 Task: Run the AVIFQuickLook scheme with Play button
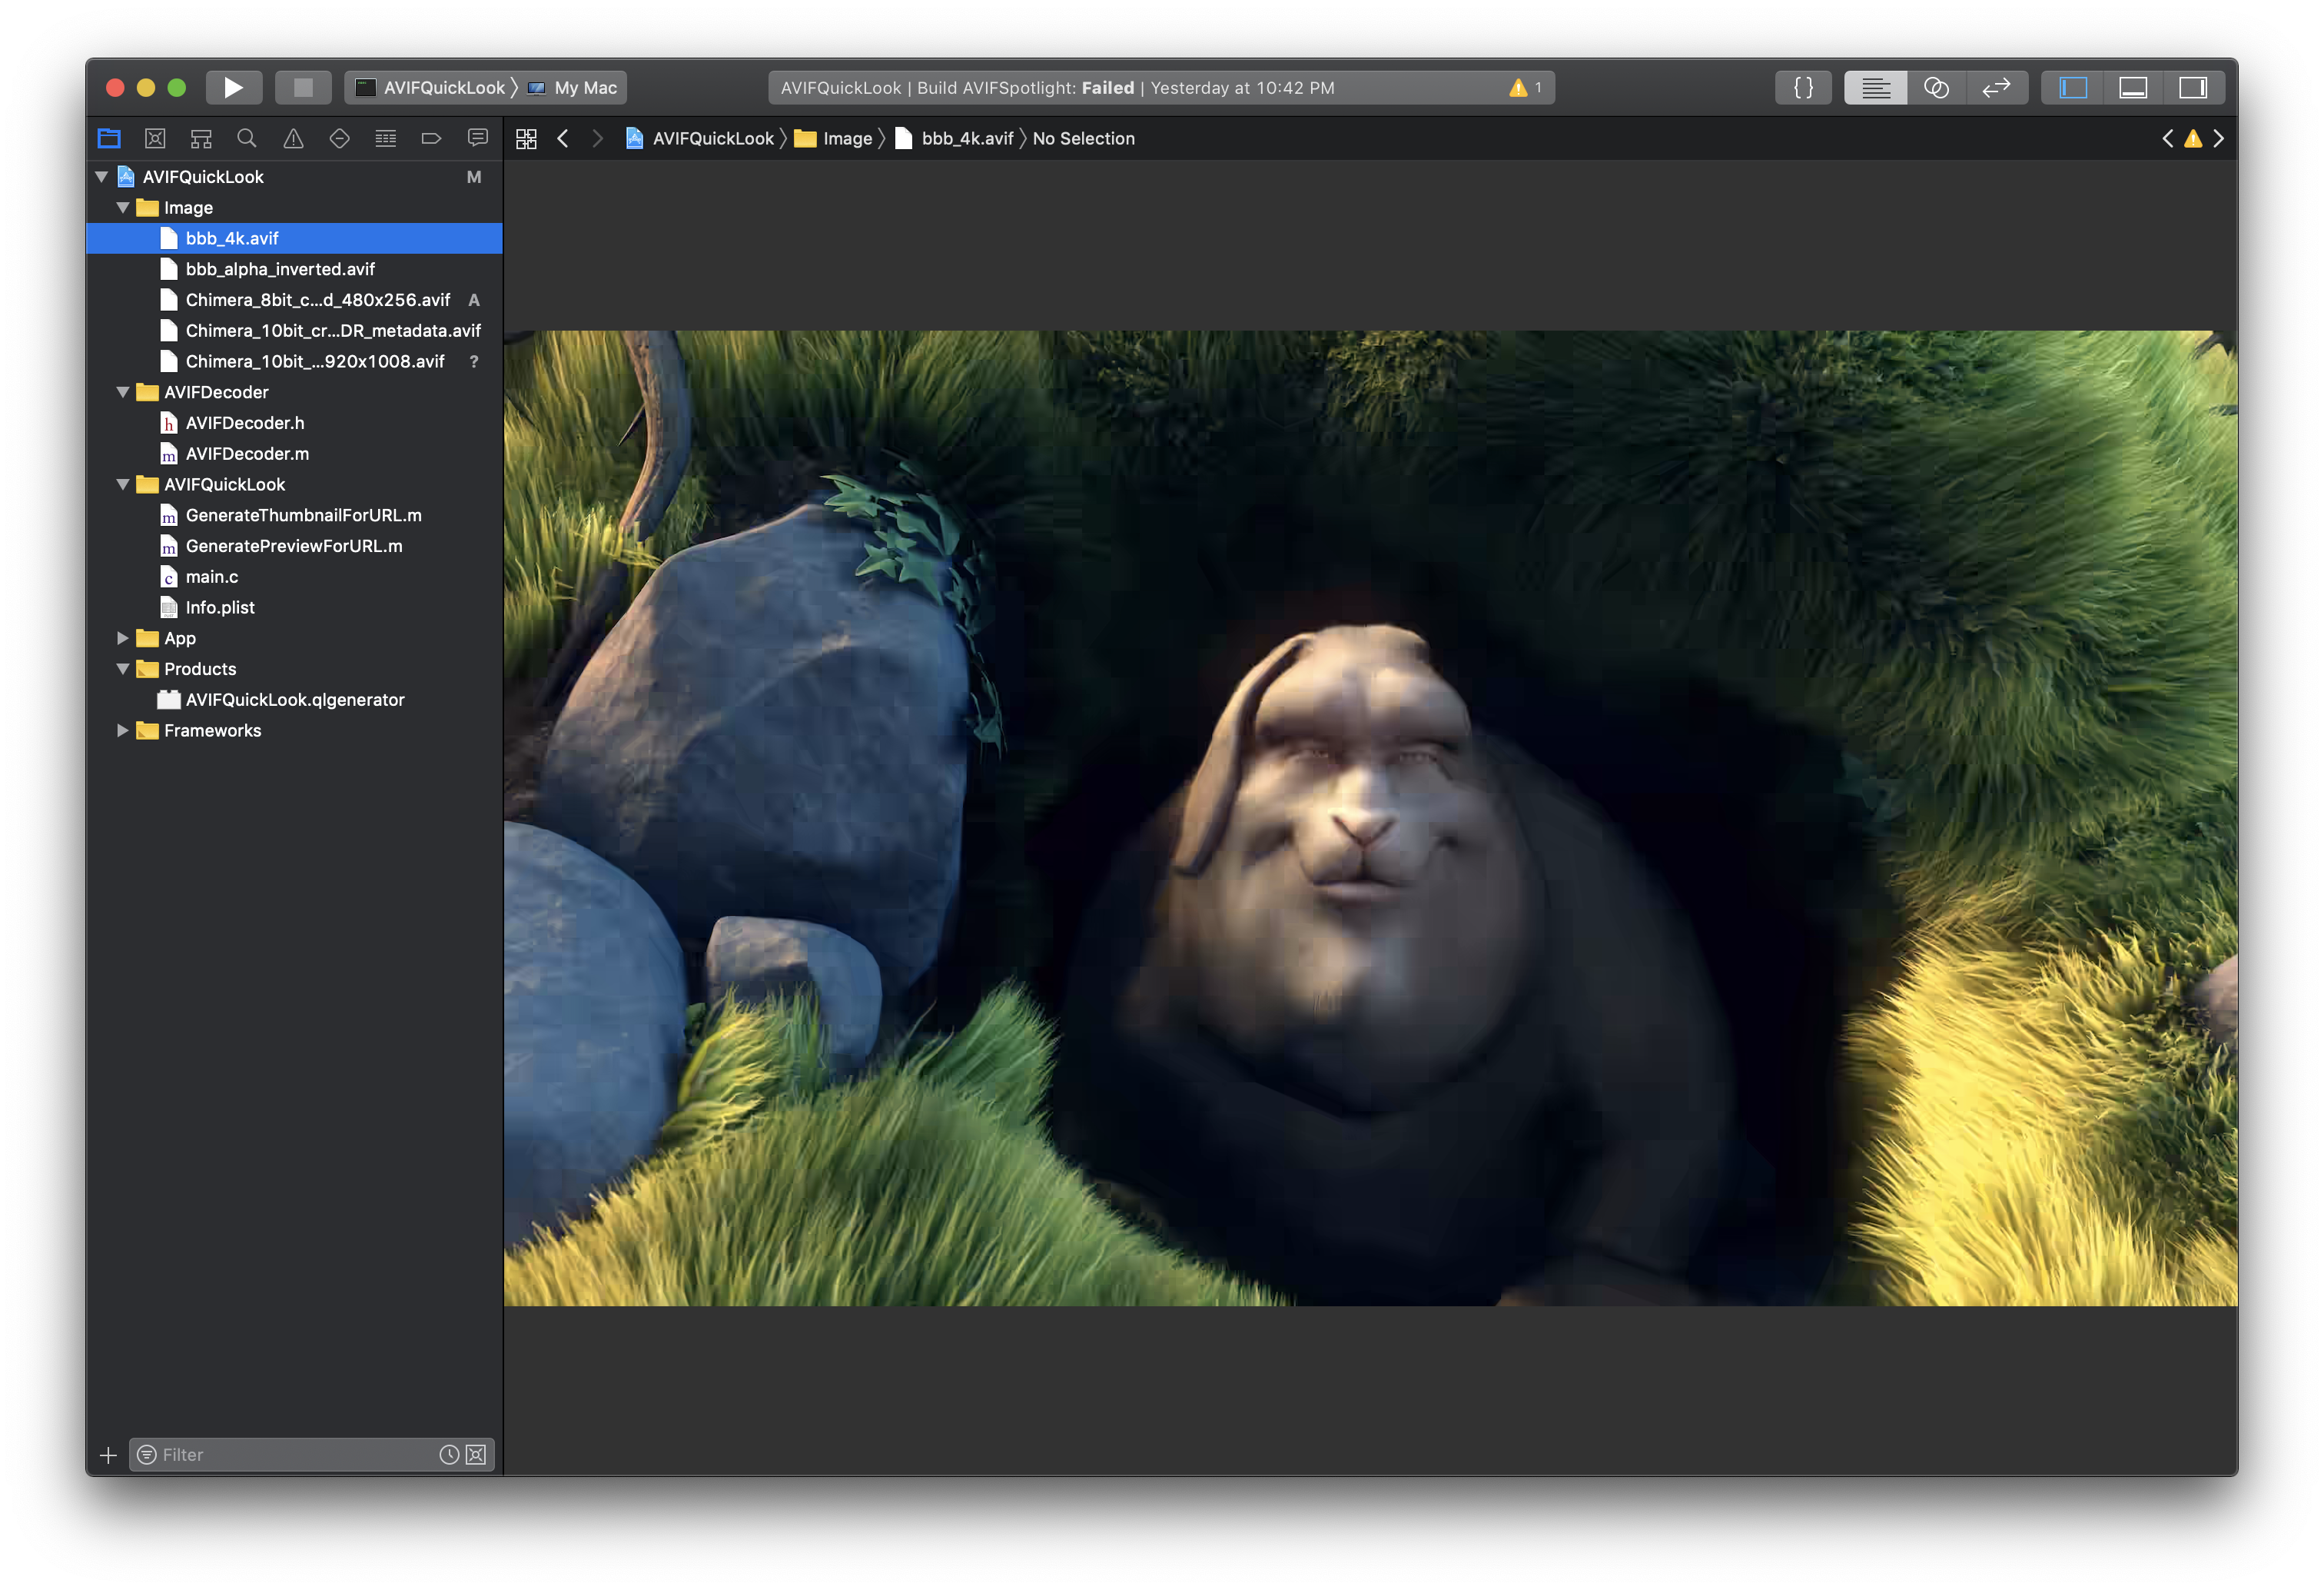point(233,88)
